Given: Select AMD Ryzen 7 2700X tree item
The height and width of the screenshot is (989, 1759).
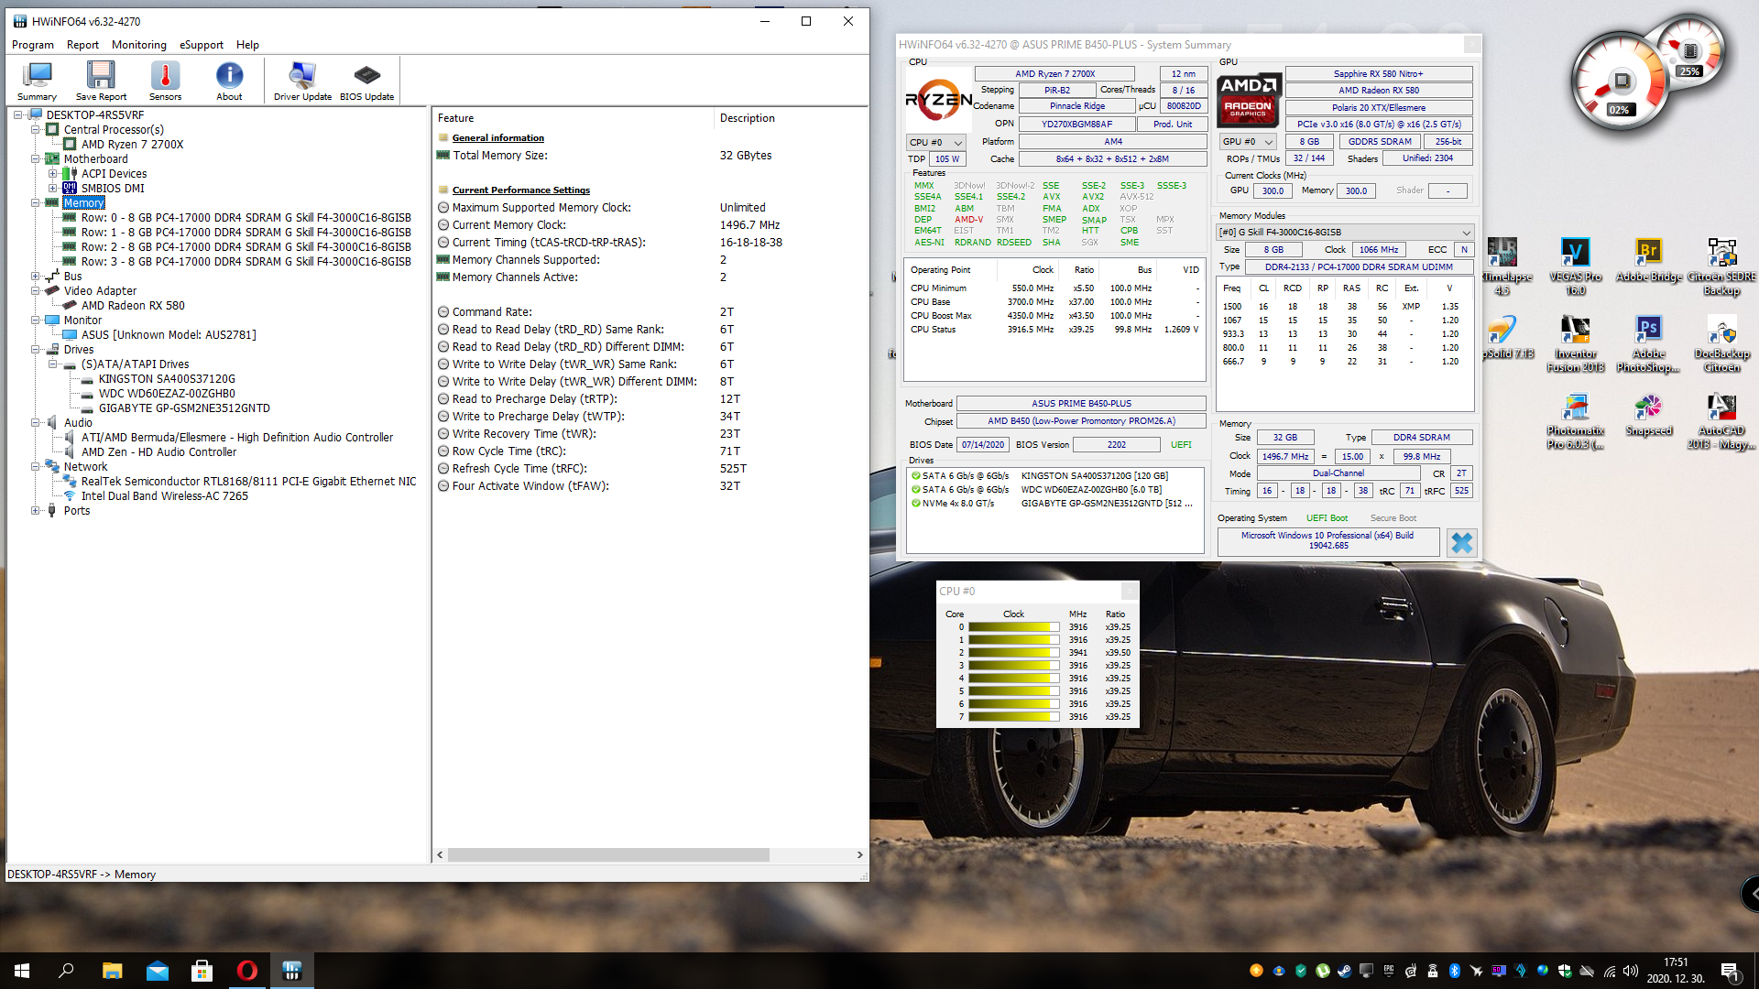Looking at the screenshot, I should click(132, 145).
